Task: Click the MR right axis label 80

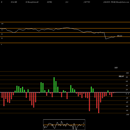Action: [127, 77]
